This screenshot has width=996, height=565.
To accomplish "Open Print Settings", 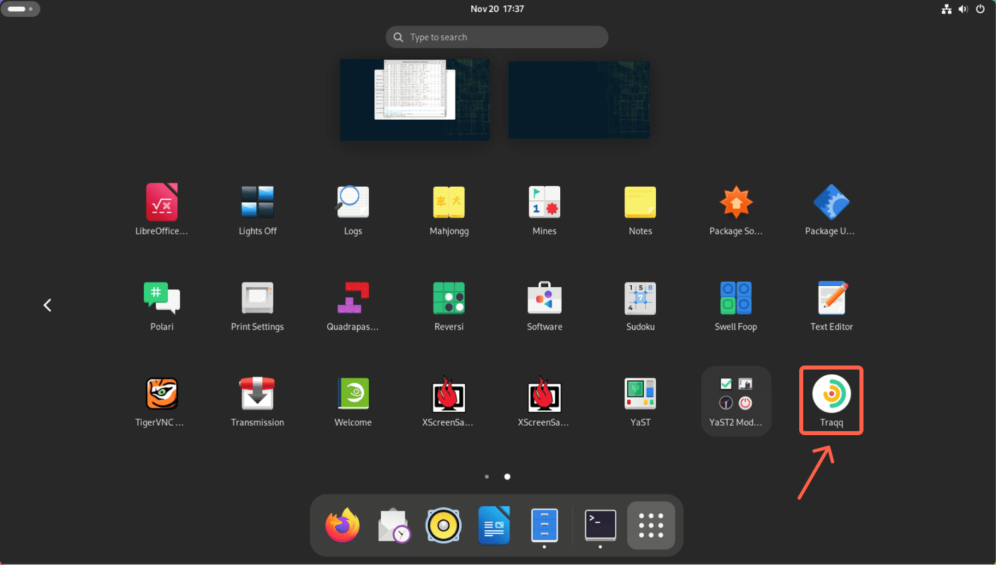I will pos(258,298).
